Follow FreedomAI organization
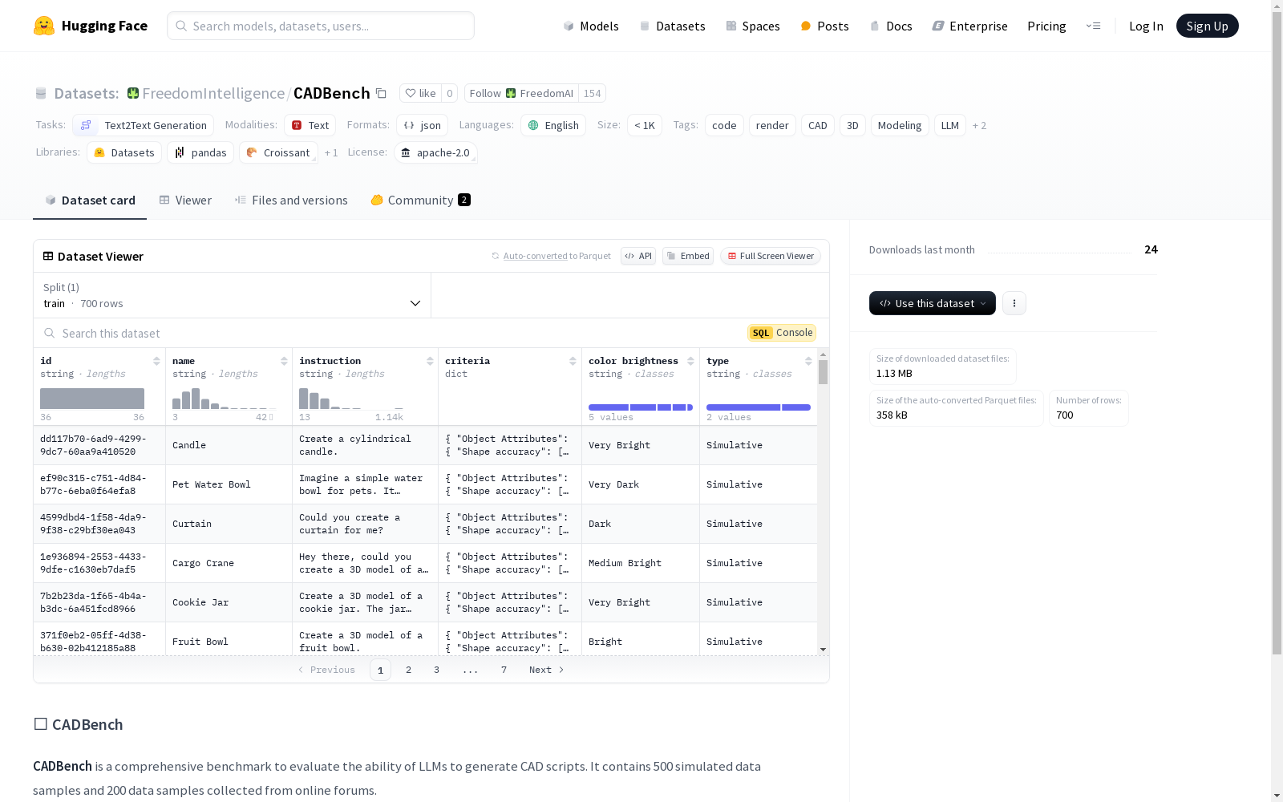This screenshot has height=802, width=1283. pyautogui.click(x=521, y=93)
